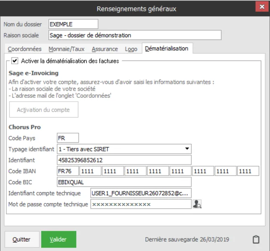This screenshot has width=270, height=251.
Task: Switch to the Coordonnées tab
Action: pos(25,49)
